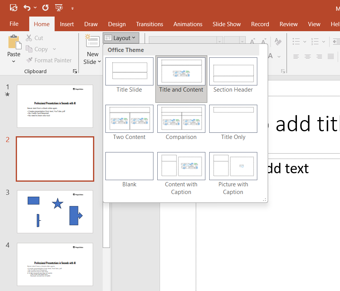Switch to the Insert tab

coord(67,24)
